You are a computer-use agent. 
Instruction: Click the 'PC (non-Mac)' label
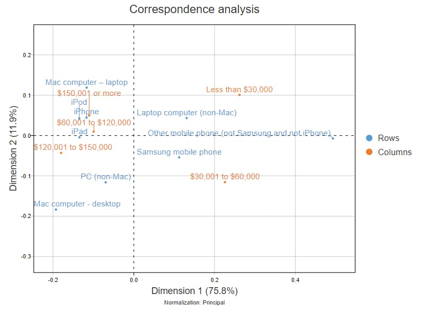105,177
